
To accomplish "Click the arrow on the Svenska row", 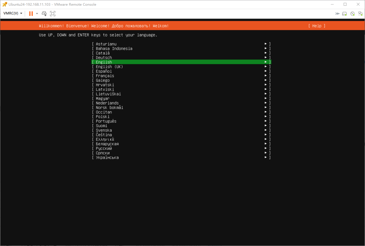I will (266, 130).
